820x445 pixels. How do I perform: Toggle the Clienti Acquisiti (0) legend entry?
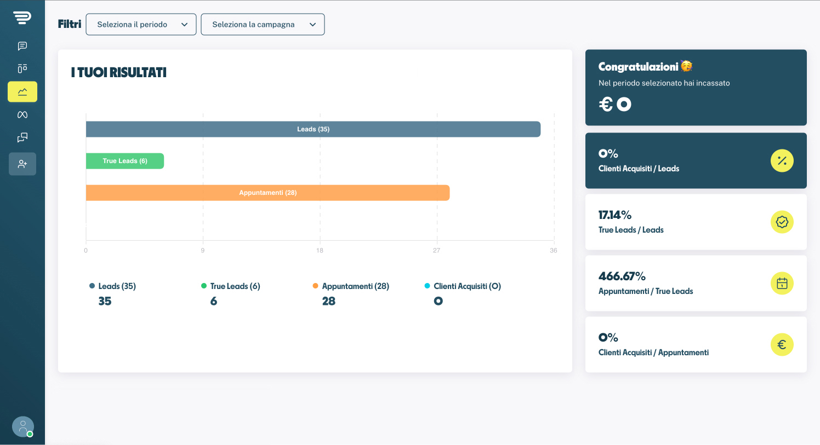463,286
